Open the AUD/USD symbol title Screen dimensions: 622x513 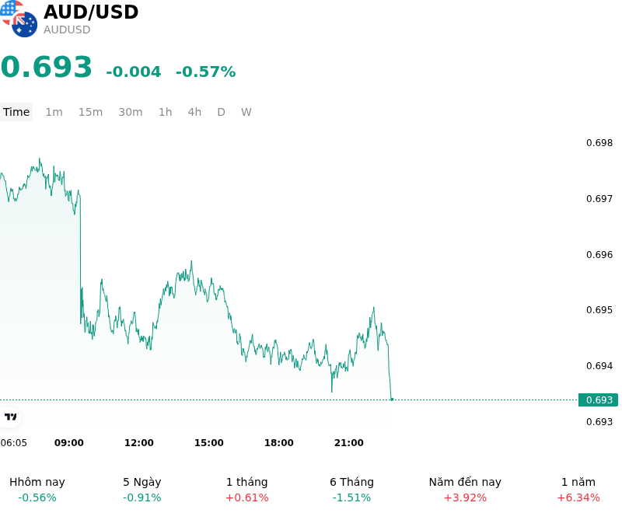91,12
